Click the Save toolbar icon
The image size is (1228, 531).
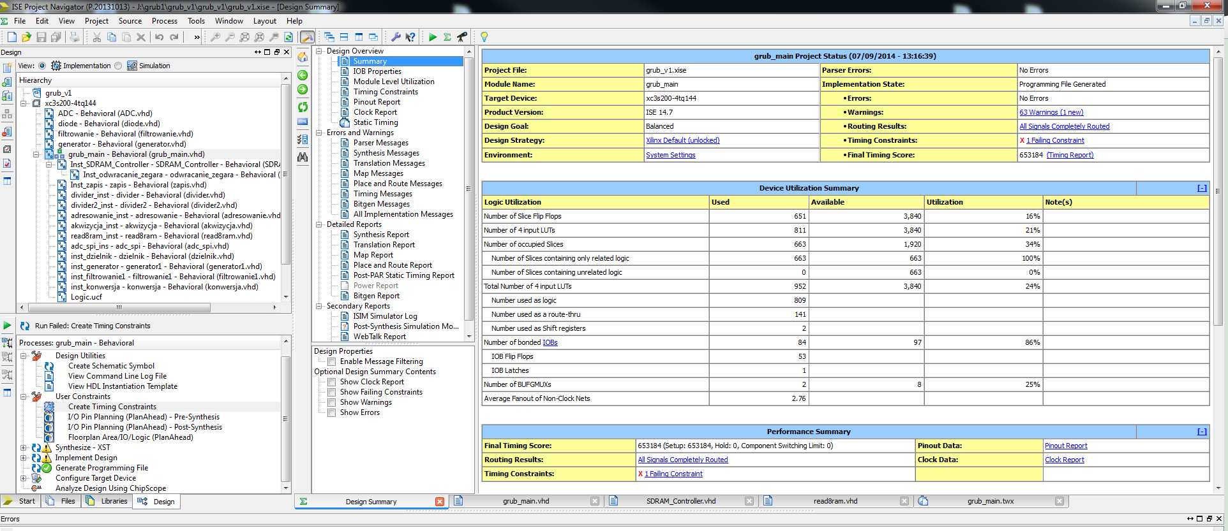tap(41, 37)
